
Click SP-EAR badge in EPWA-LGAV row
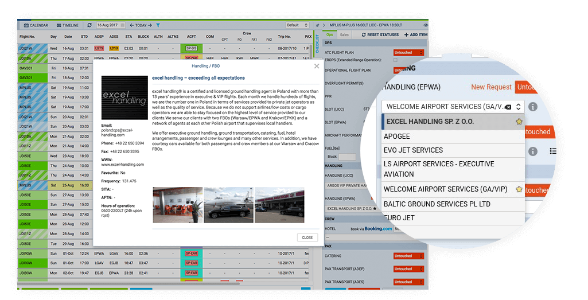[x=191, y=254]
